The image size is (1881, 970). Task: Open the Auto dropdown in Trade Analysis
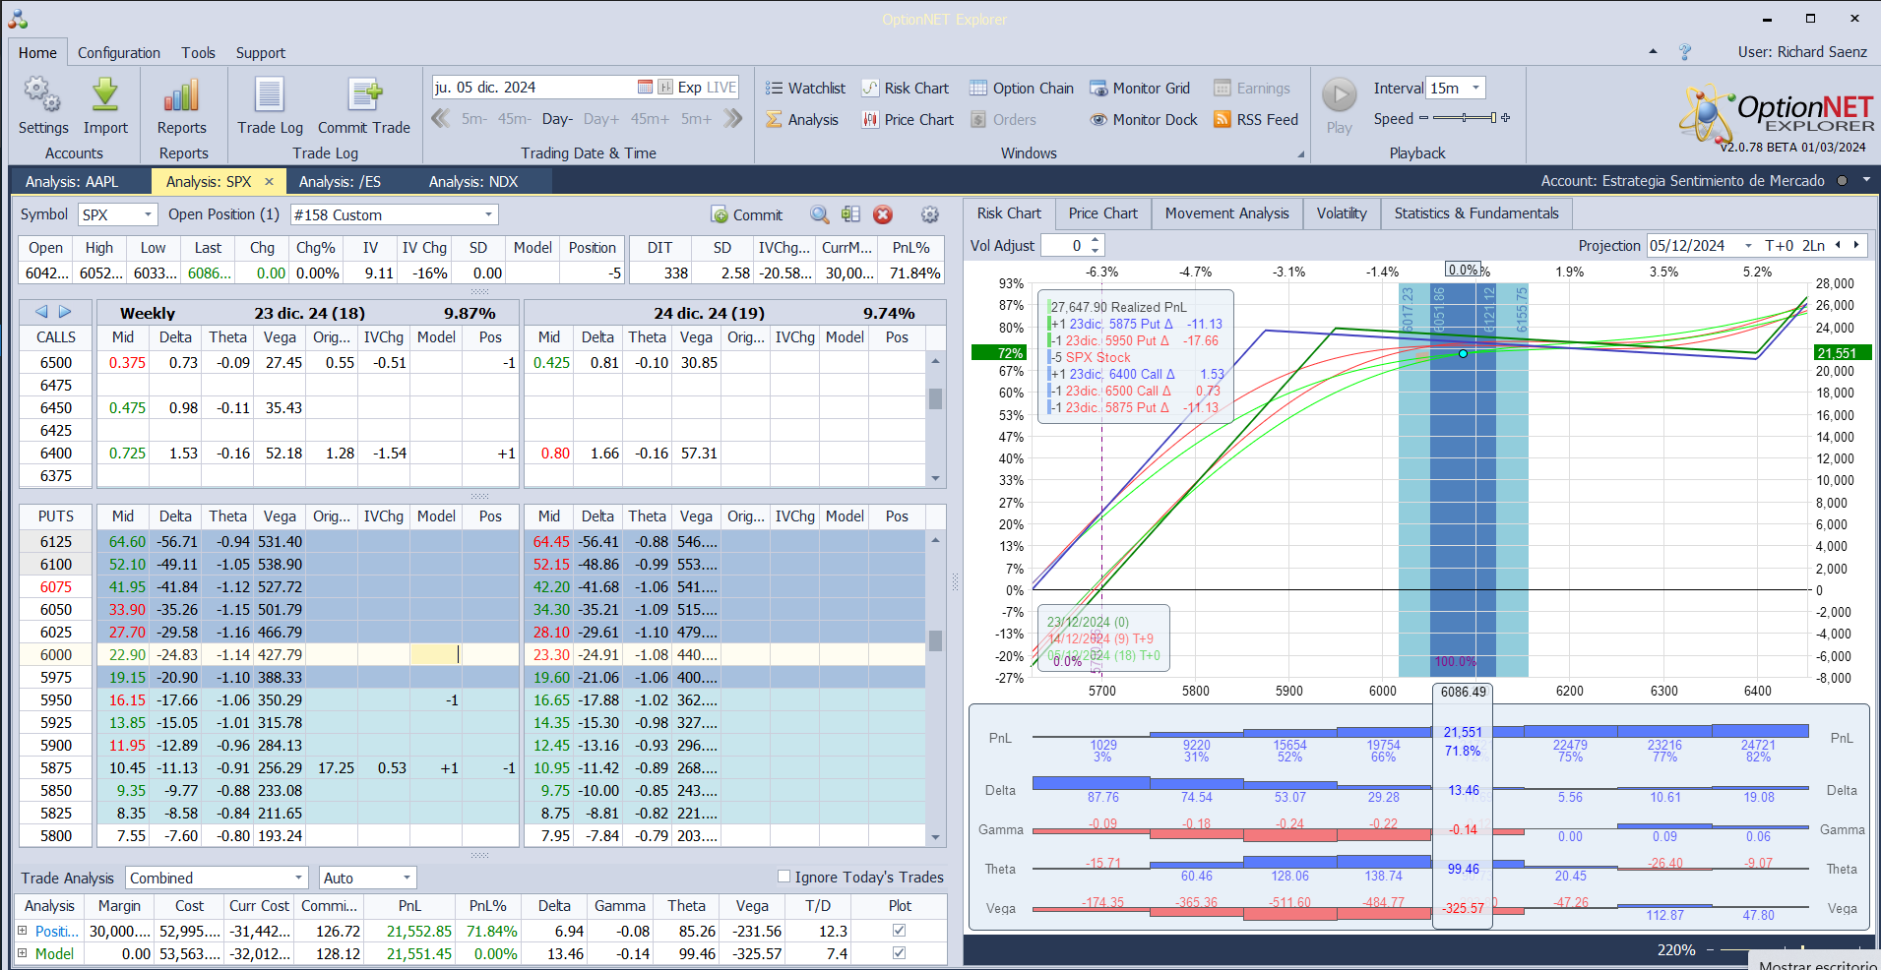click(x=407, y=878)
